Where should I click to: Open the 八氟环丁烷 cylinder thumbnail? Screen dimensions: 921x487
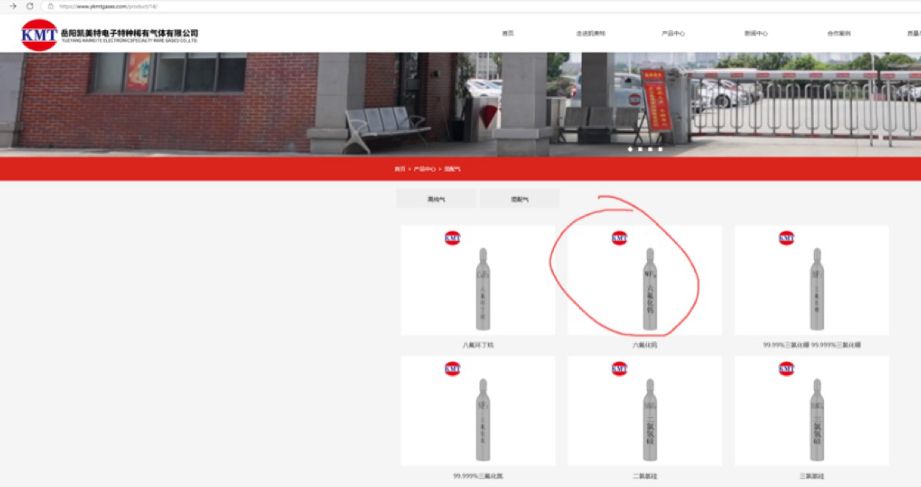477,281
